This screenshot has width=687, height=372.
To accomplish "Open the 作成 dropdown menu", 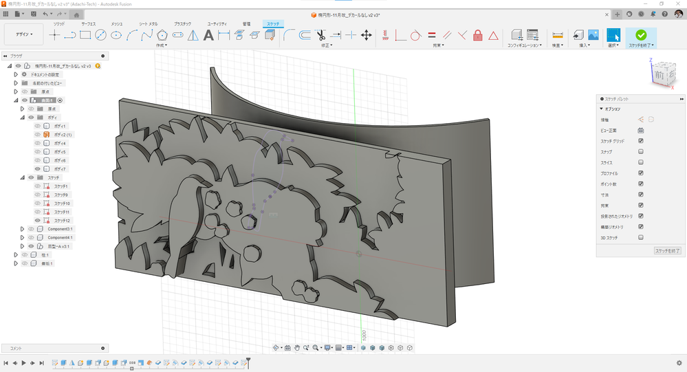I will click(x=161, y=45).
